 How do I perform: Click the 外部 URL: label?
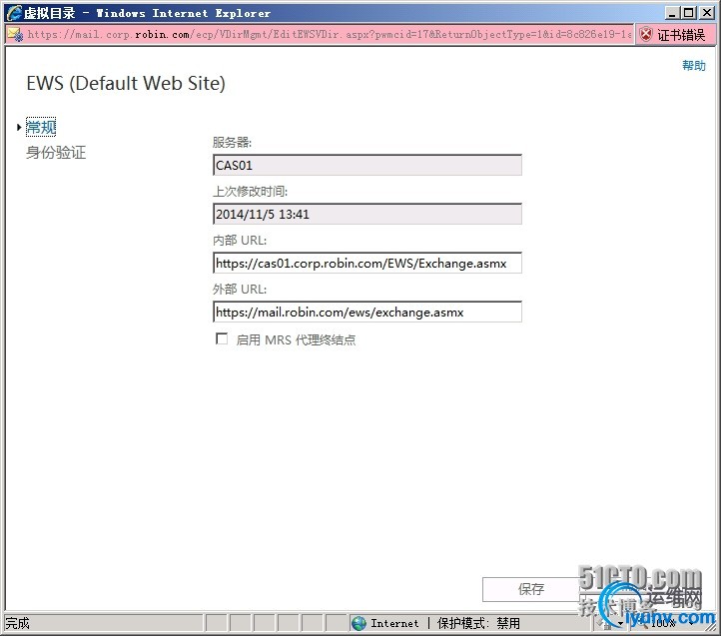pyautogui.click(x=239, y=290)
